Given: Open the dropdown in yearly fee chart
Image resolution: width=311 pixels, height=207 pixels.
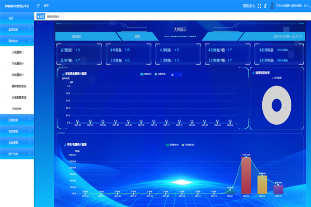Looking at the screenshot, I should tap(176, 75).
